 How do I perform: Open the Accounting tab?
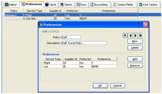pos(100,5)
